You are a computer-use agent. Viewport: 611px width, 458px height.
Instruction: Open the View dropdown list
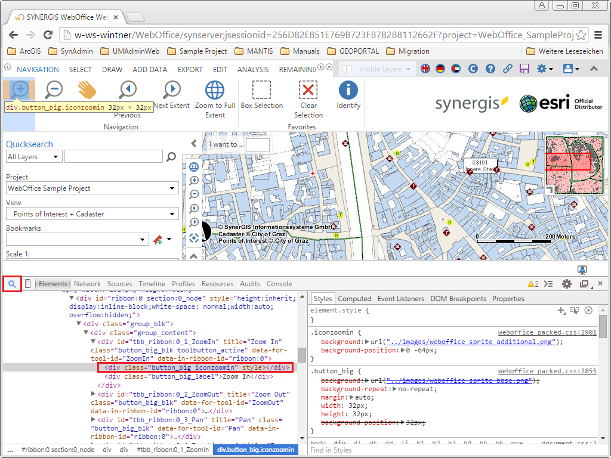(x=92, y=214)
